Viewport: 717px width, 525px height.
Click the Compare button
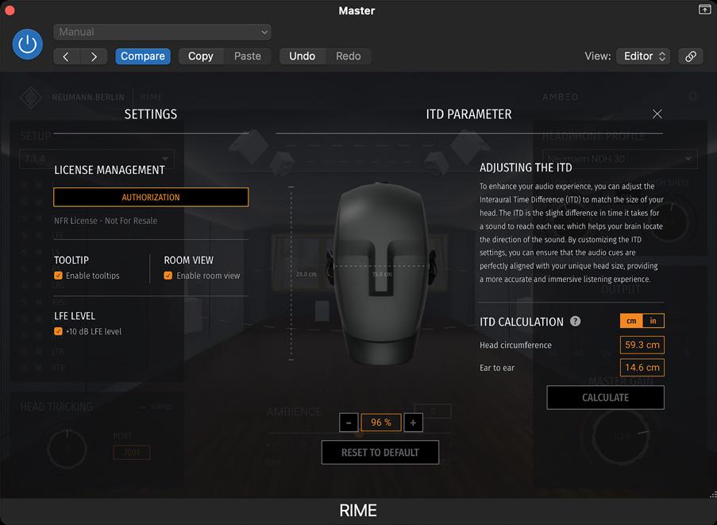click(x=143, y=56)
